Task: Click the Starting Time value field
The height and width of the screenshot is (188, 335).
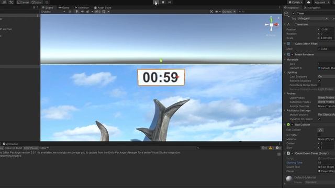Action: pos(326,162)
